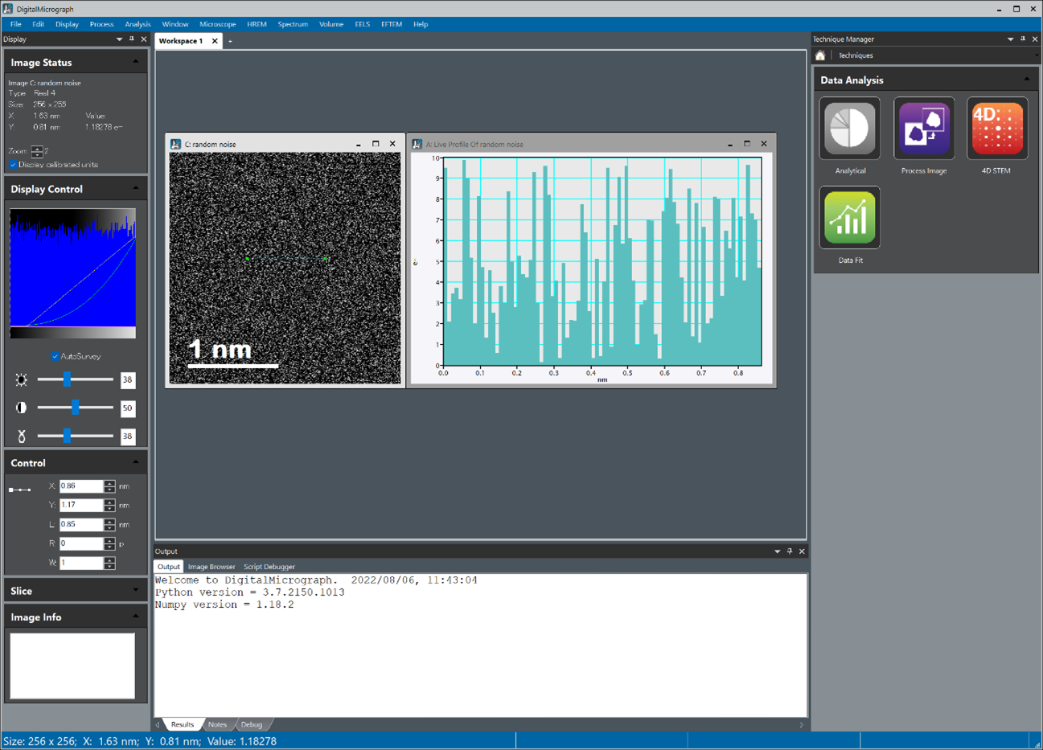Collapse the Control section
This screenshot has height=750, width=1043.
(x=135, y=462)
